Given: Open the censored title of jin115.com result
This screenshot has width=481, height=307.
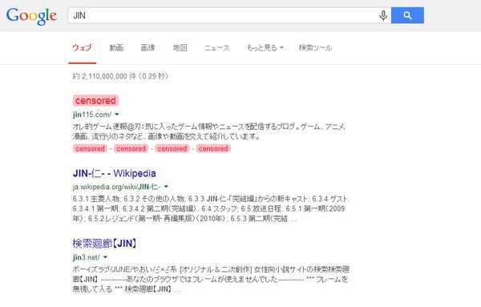Looking at the screenshot, I should (x=95, y=100).
